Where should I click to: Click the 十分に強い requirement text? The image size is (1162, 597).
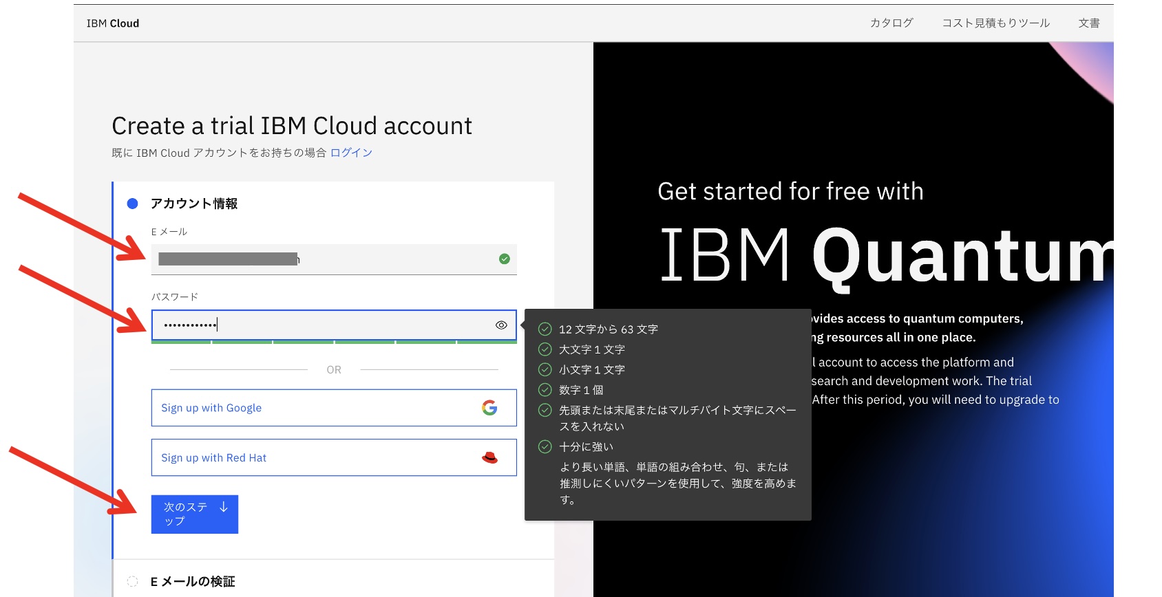point(586,447)
